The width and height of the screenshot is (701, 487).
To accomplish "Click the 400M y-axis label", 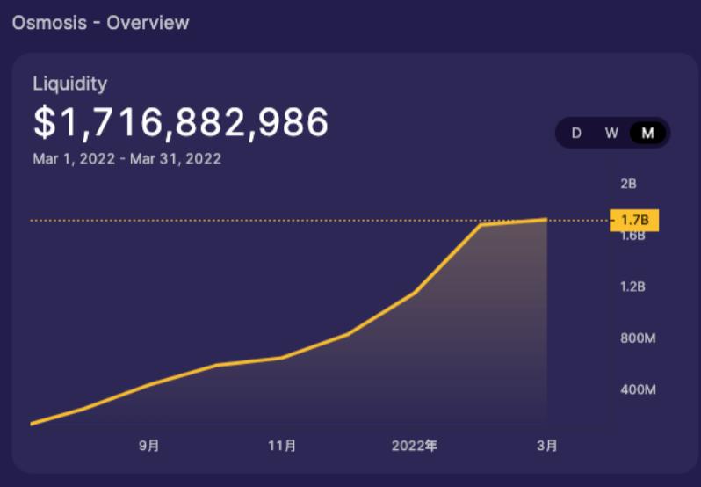I will [x=639, y=389].
